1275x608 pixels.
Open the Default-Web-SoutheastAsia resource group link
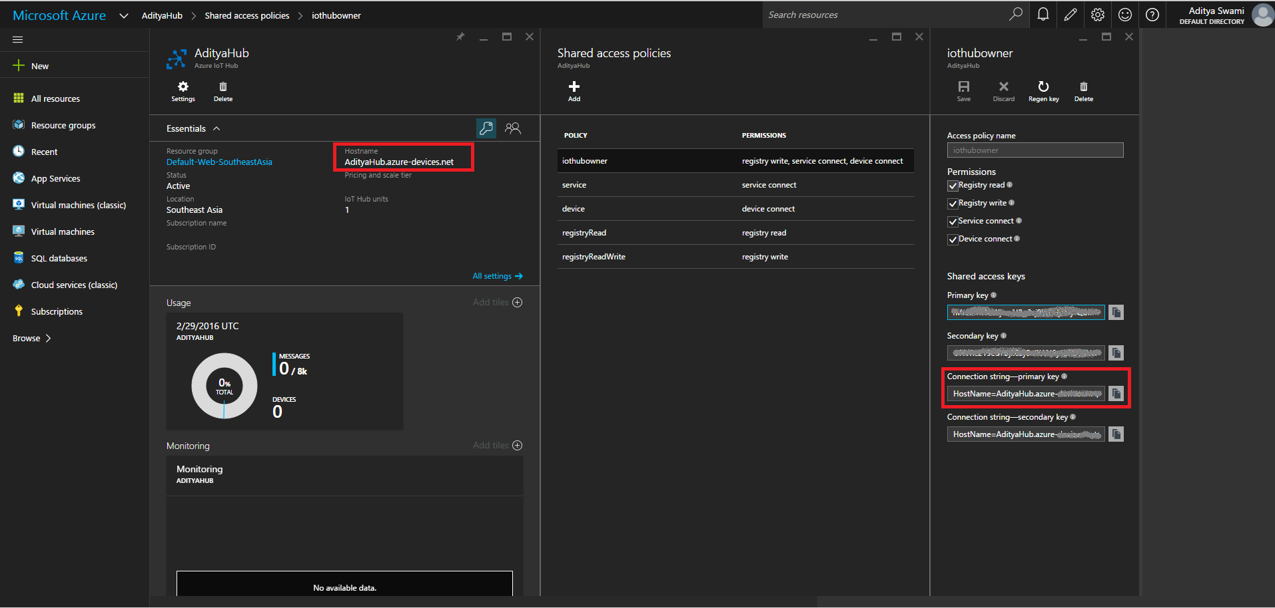[x=219, y=162]
